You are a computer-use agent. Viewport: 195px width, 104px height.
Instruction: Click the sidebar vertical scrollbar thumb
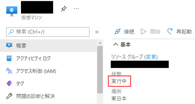100,70
